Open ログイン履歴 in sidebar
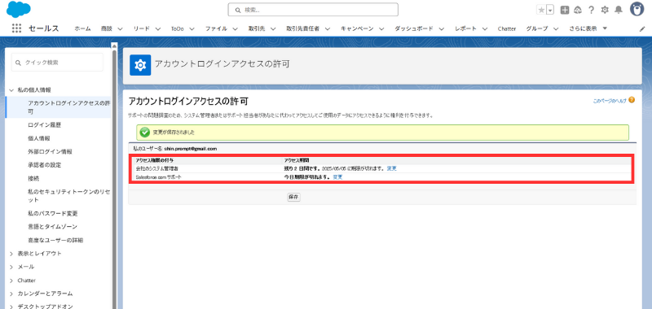Image resolution: width=652 pixels, height=309 pixels. [45, 125]
